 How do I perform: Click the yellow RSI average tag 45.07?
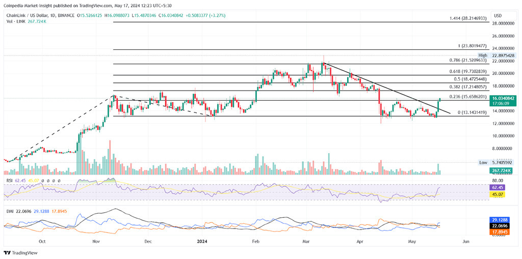[x=498, y=194]
